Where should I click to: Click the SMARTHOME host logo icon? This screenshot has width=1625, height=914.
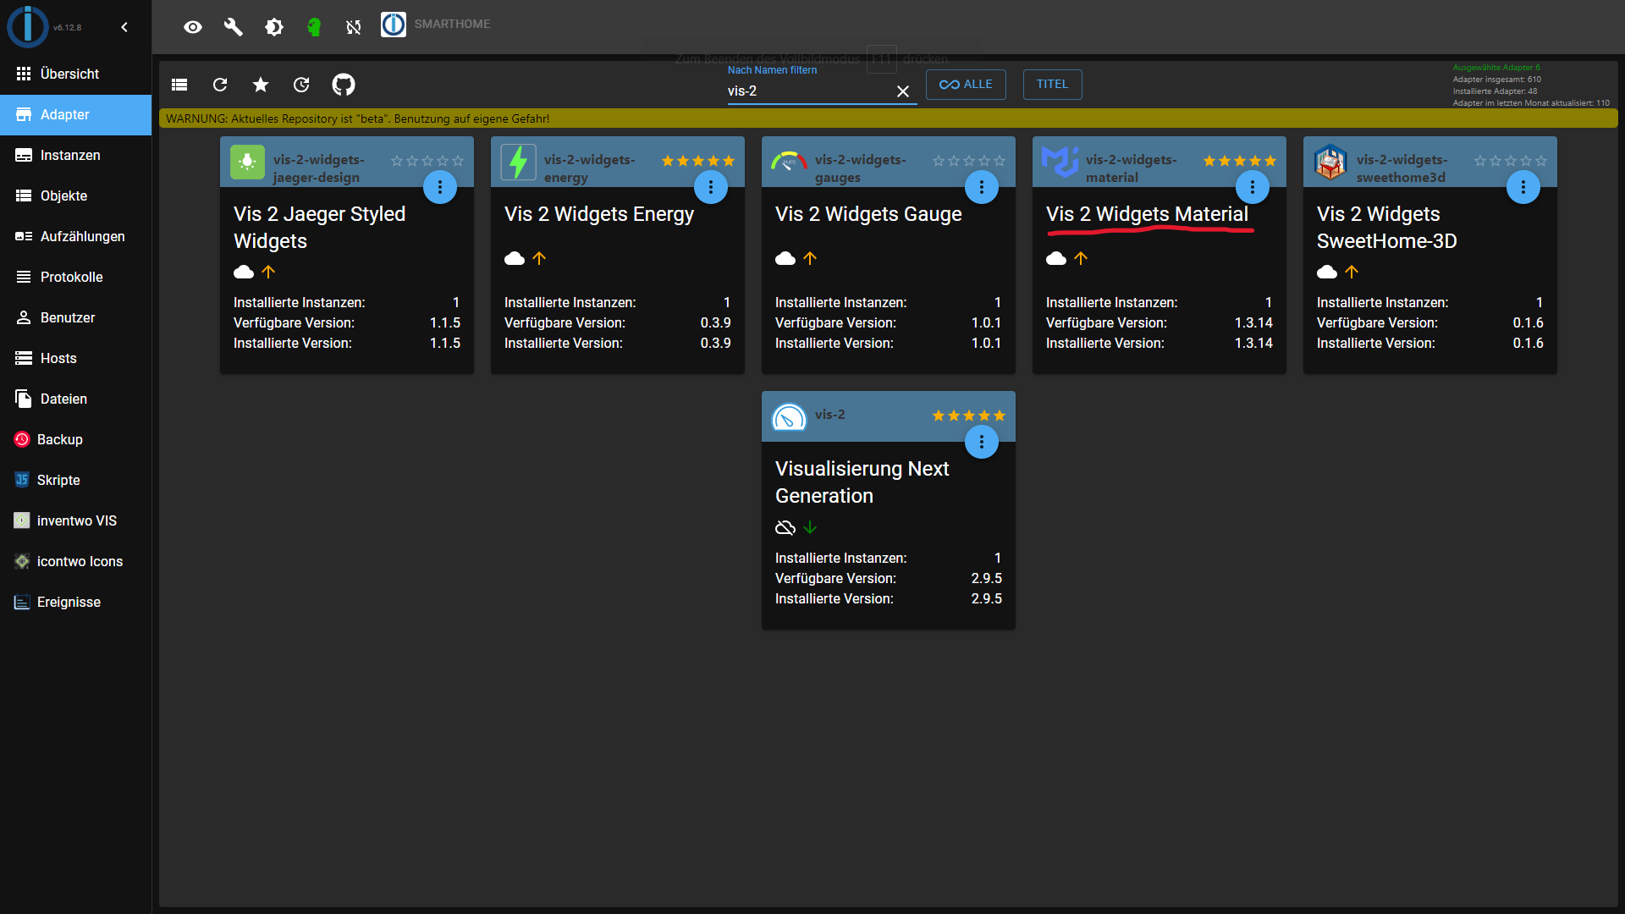click(x=393, y=25)
